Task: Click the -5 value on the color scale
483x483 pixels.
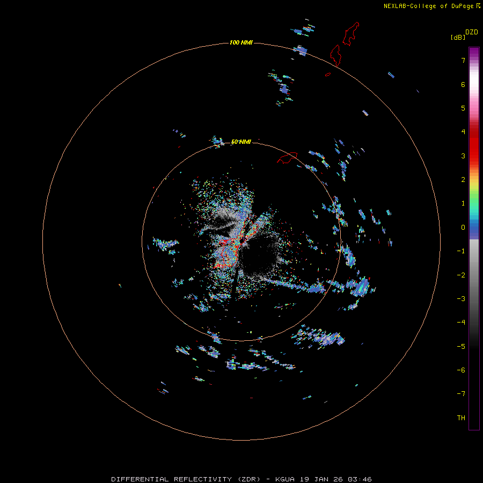Action: tap(461, 347)
